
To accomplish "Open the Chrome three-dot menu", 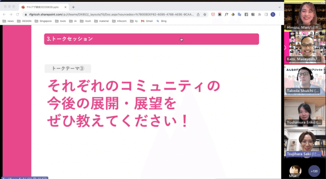I will (x=280, y=14).
